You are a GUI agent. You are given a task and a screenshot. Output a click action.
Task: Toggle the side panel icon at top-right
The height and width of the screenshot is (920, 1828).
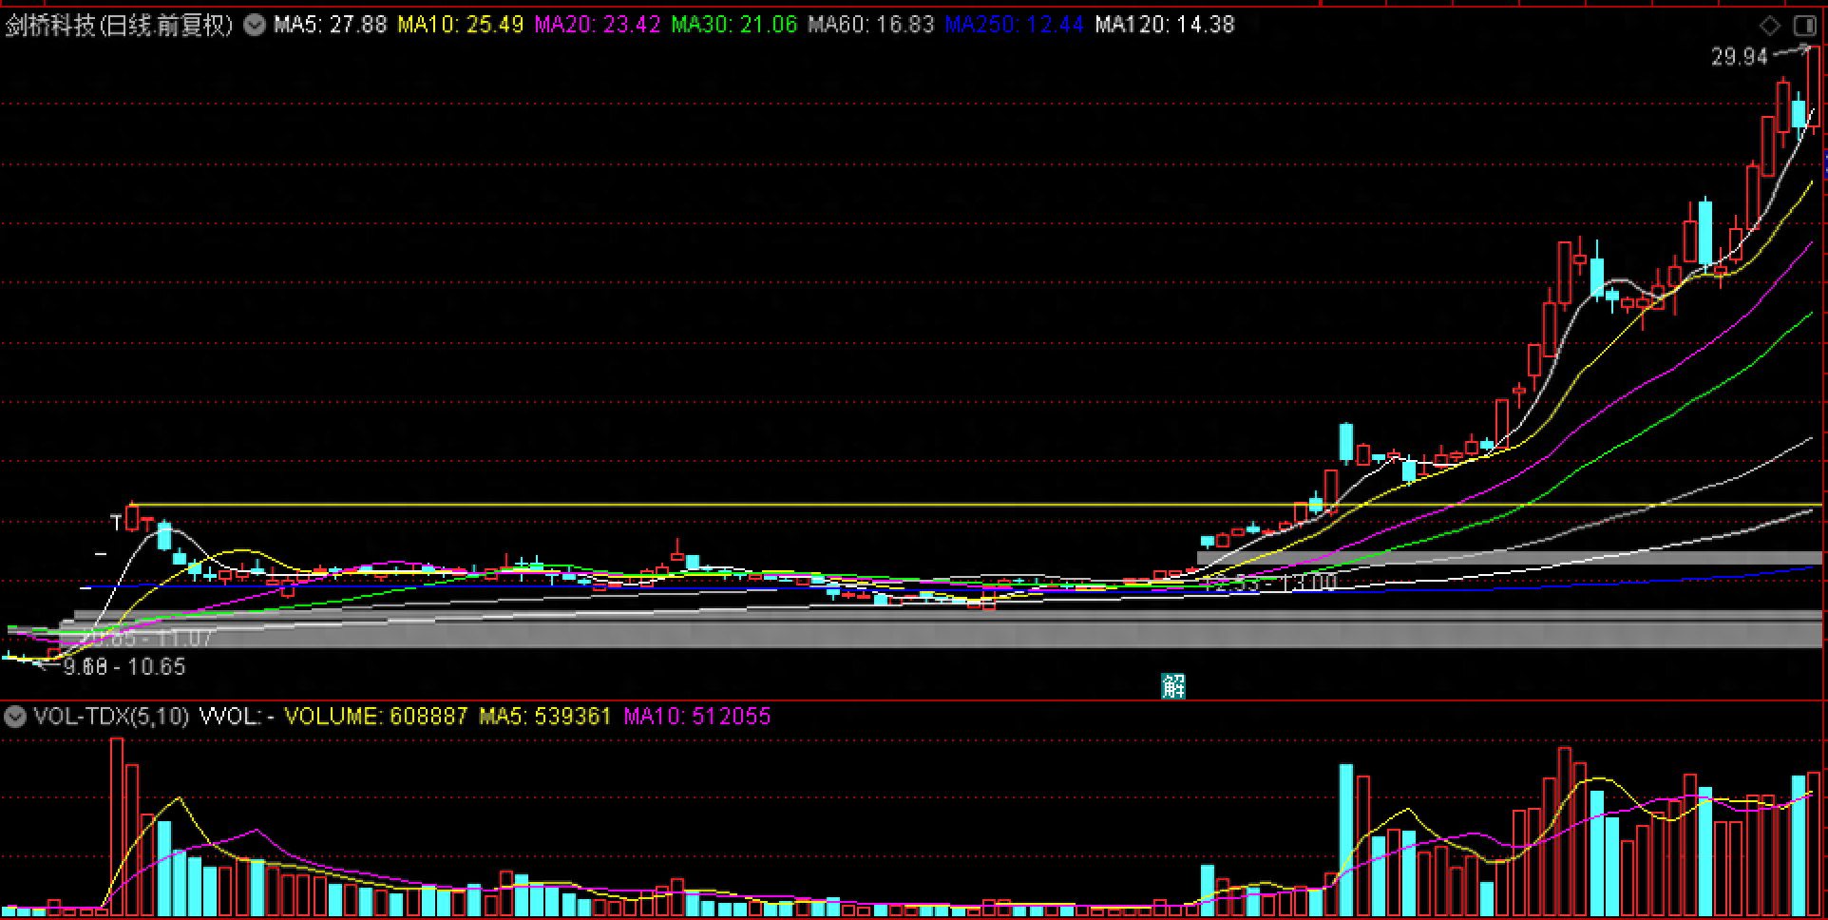point(1803,25)
